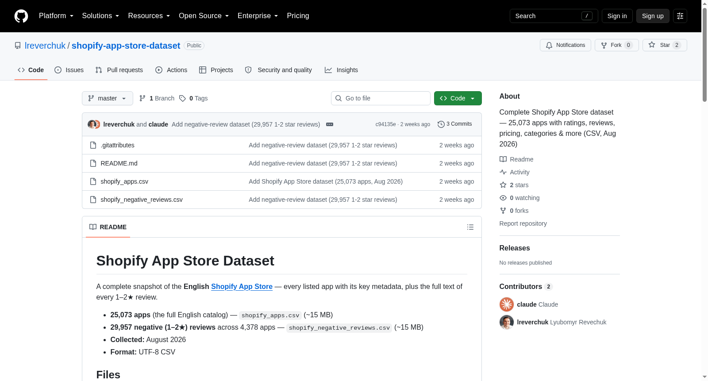Open the GitHub homepage logo

point(21,16)
